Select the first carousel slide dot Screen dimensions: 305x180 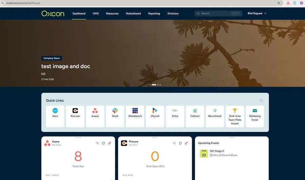point(150,85)
